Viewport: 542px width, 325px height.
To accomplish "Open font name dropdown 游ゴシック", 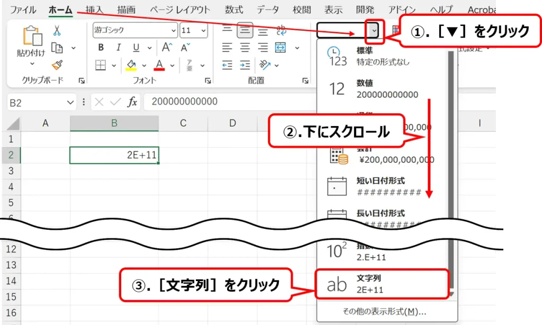I will tap(174, 30).
